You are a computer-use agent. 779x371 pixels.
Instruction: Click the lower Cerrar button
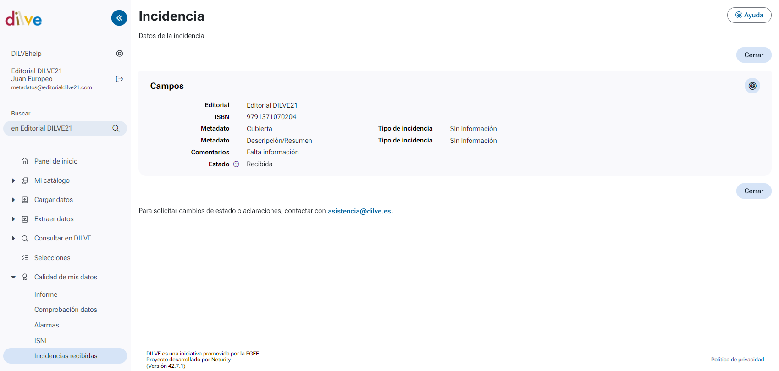754,191
